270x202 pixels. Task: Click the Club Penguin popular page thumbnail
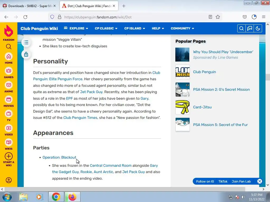[x=182, y=72]
